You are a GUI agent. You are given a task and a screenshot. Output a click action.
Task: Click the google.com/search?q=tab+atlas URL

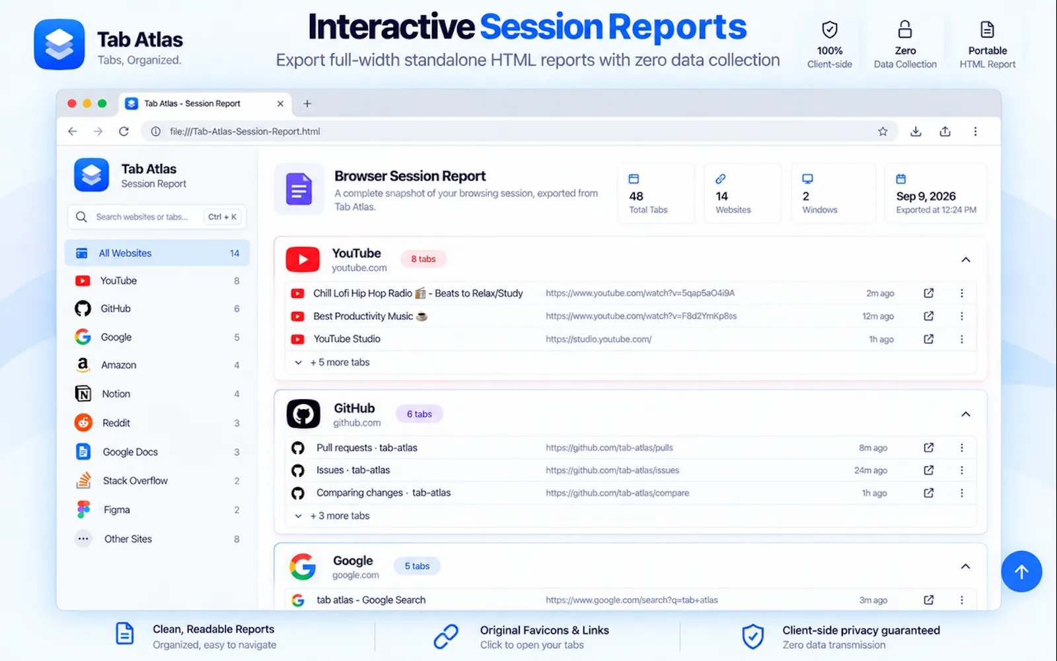coord(632,600)
